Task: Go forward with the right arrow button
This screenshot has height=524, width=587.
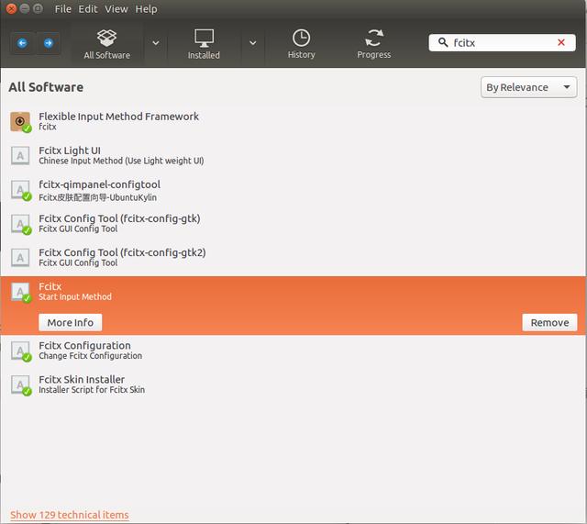Action: 49,43
